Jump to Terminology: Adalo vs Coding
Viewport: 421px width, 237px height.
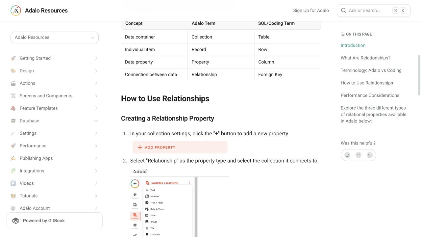[371, 70]
